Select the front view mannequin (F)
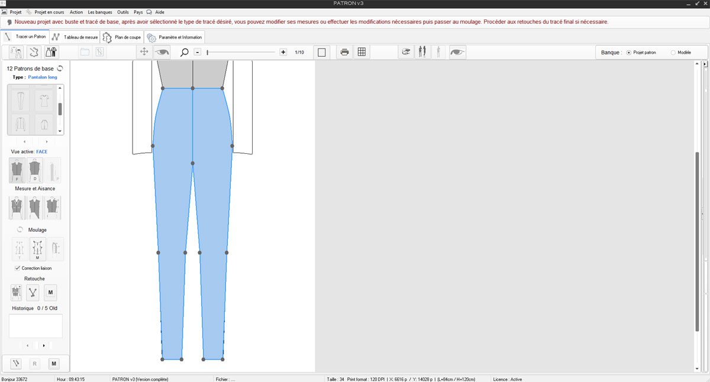This screenshot has width=710, height=382. 17,170
